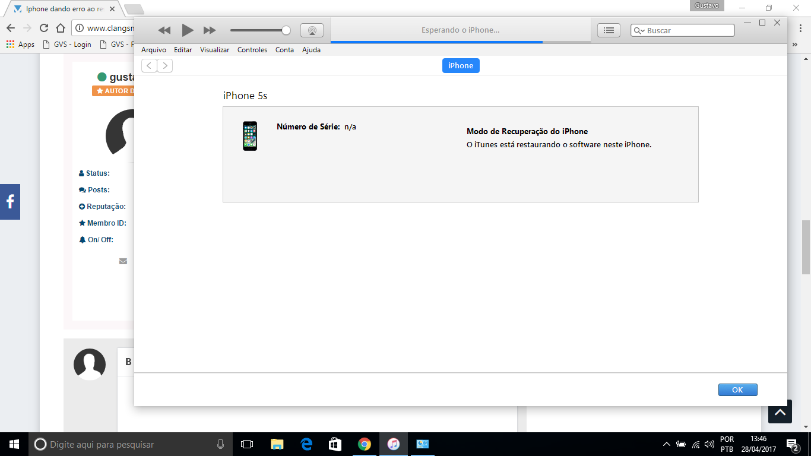Select the Iphone dando erro browser tab
811x456 pixels.
[64, 9]
